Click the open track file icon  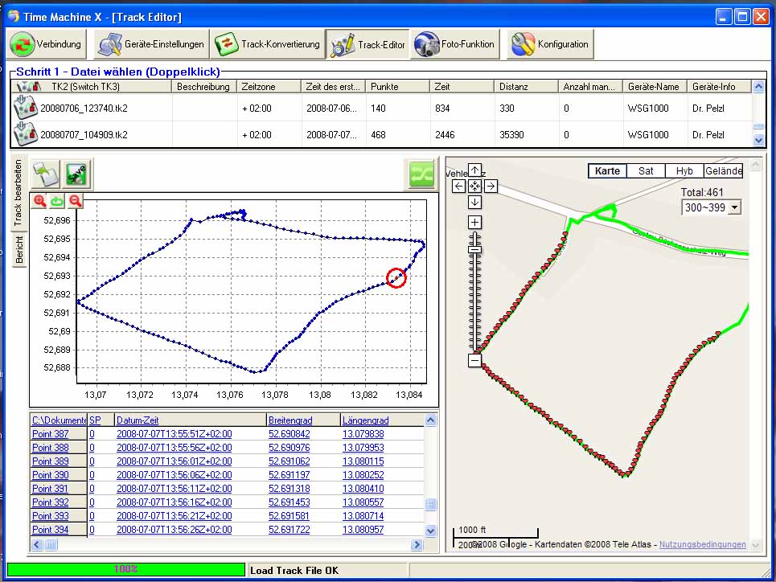click(46, 174)
